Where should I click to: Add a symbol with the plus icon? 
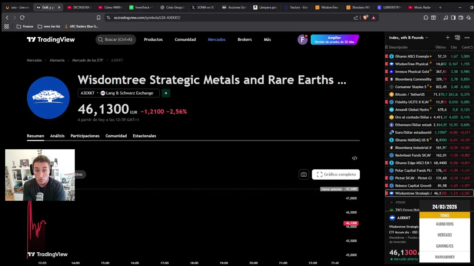tap(448, 38)
